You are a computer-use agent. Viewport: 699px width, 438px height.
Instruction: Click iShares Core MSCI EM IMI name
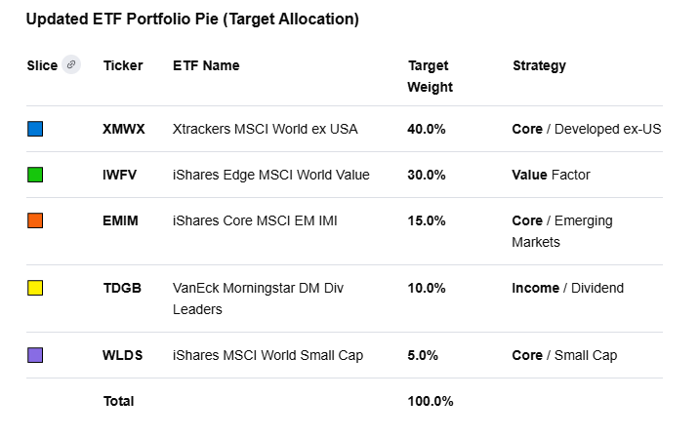coord(254,220)
